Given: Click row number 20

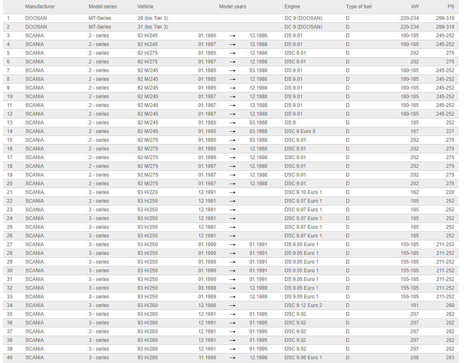Looking at the screenshot, I should pos(10,184).
